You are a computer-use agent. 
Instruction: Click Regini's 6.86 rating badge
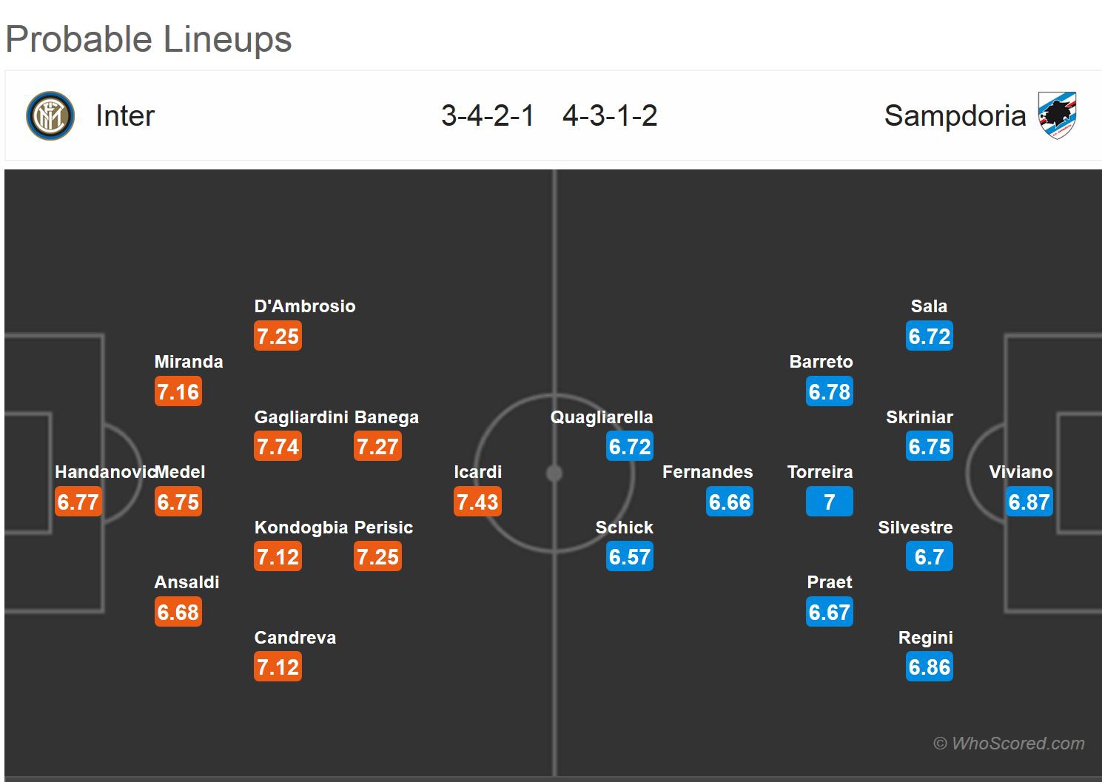[929, 667]
